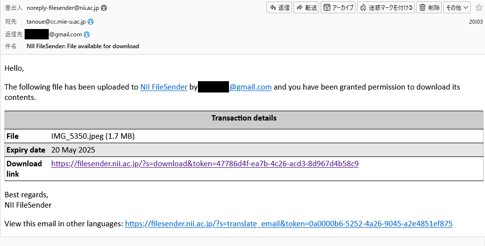Viewport: 485px width, 246px height.
Task: Click the Transaction details table header
Action: [x=244, y=118]
